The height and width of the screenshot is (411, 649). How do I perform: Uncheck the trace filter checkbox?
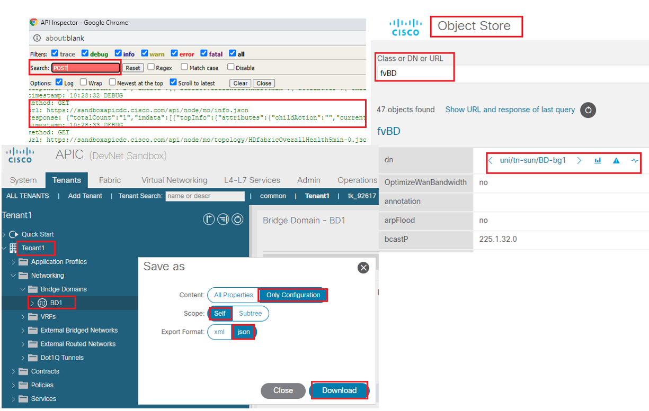tap(55, 53)
